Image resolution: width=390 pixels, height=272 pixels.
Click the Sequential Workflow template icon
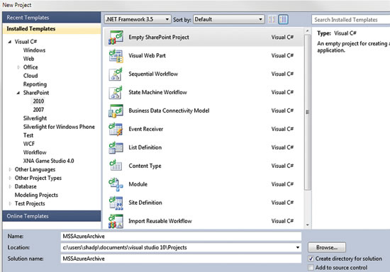[116, 74]
